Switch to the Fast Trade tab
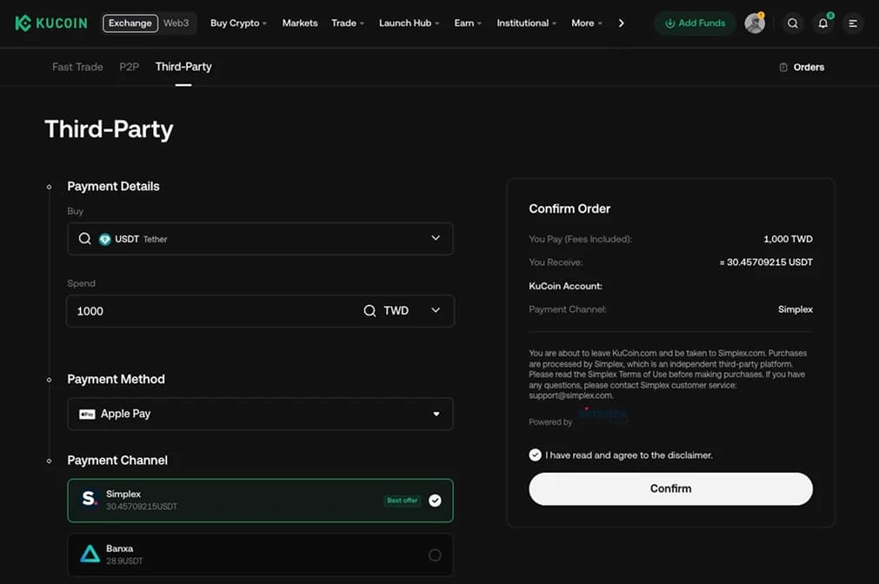Image resolution: width=879 pixels, height=584 pixels. pyautogui.click(x=77, y=66)
